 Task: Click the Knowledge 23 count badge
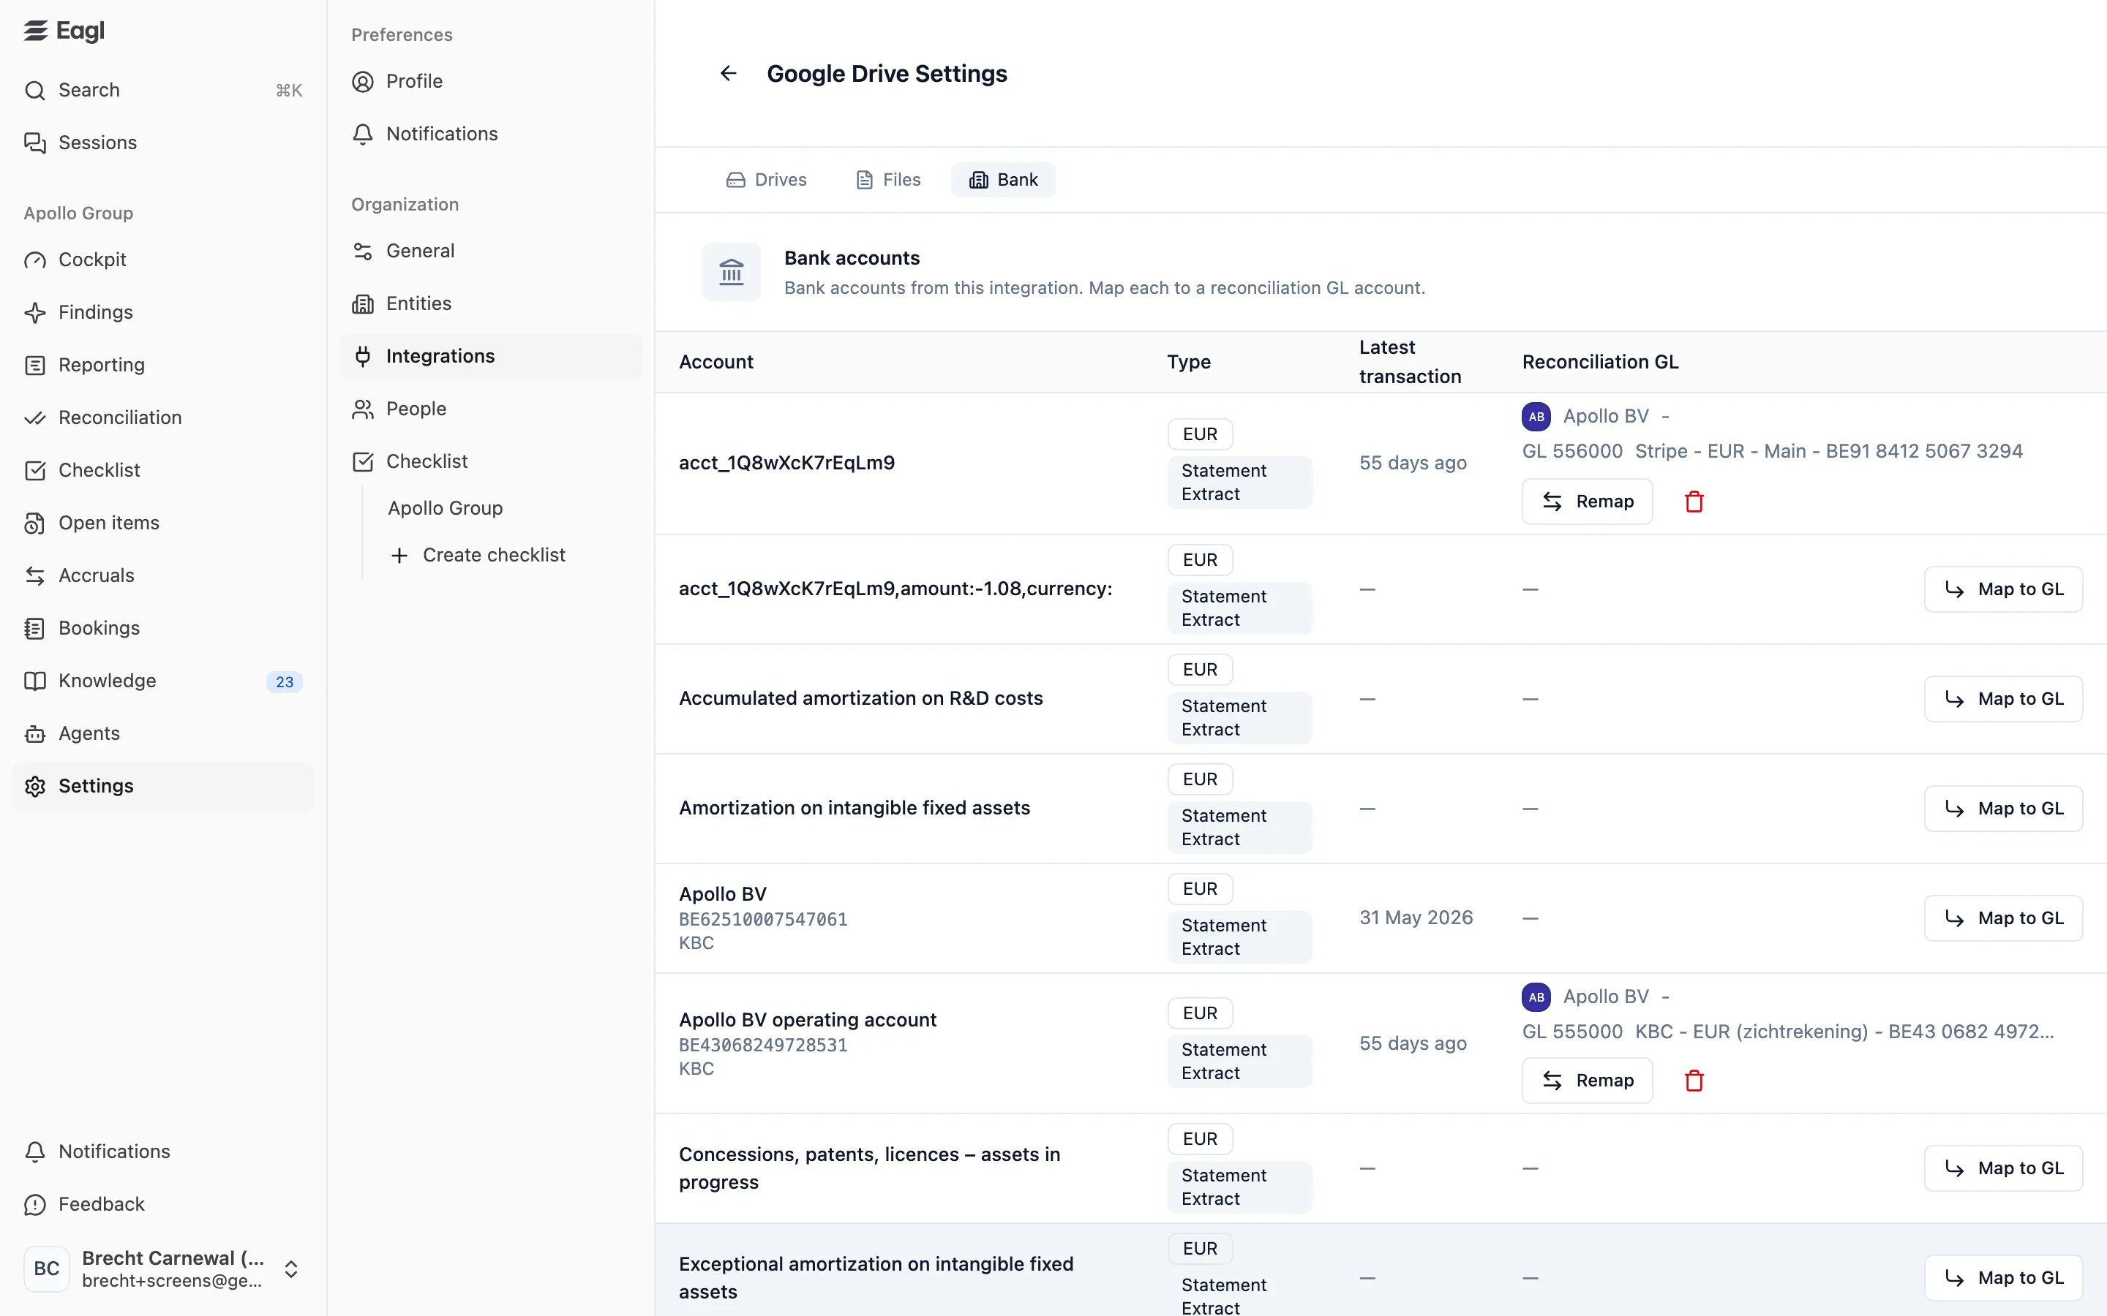(285, 681)
